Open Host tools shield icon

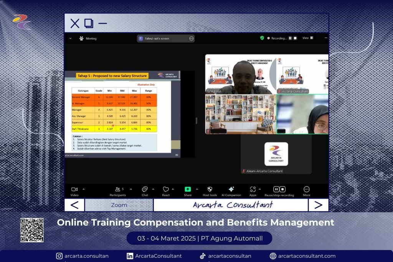click(210, 189)
